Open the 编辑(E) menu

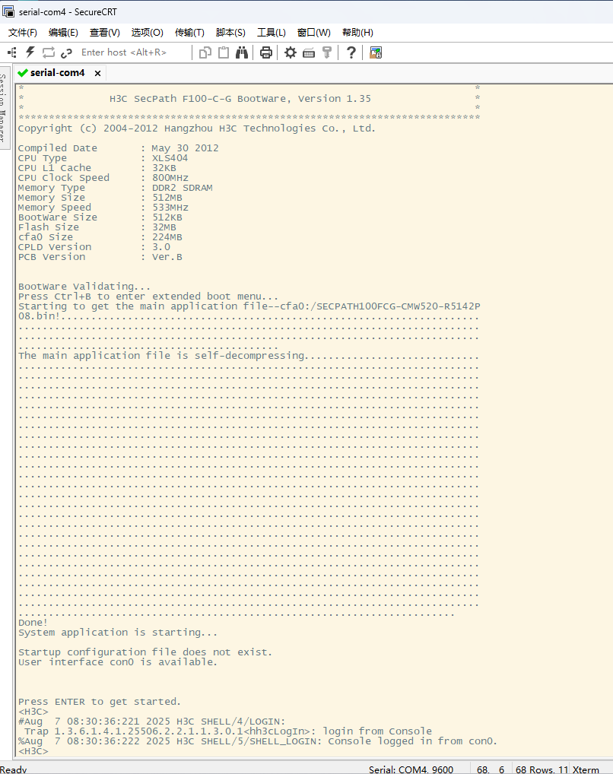pyautogui.click(x=63, y=33)
